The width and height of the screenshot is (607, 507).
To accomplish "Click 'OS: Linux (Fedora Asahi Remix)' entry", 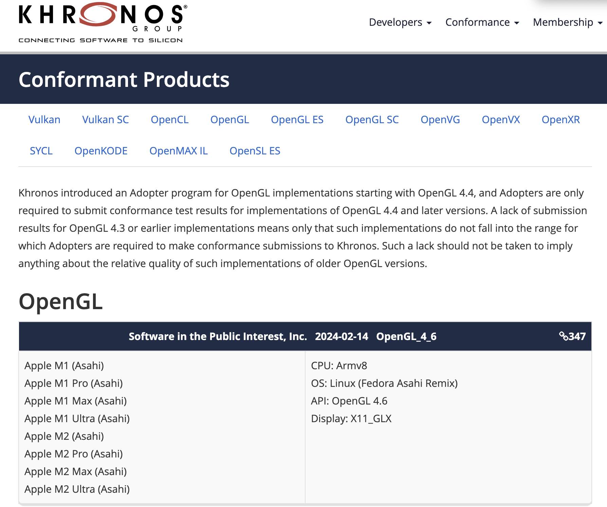I will pos(384,383).
